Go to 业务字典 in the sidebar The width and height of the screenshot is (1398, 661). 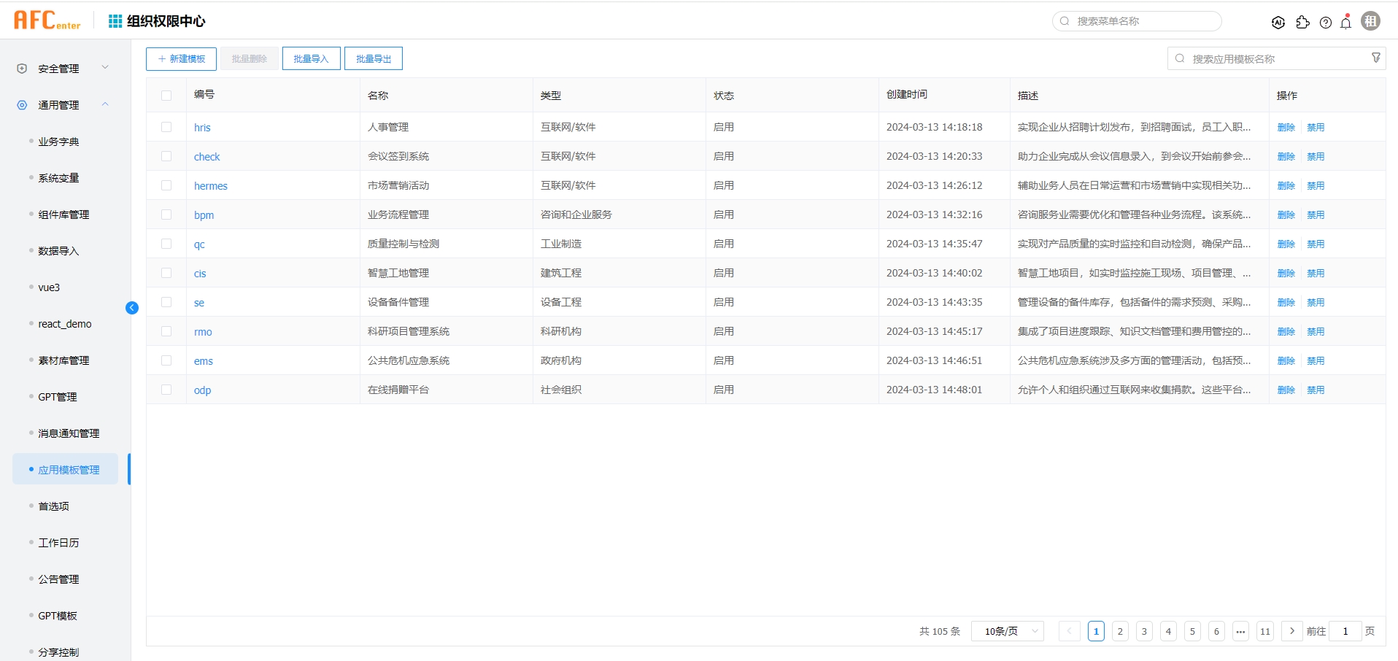pos(59,142)
